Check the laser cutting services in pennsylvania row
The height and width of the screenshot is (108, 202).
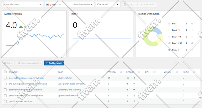coord(5,78)
